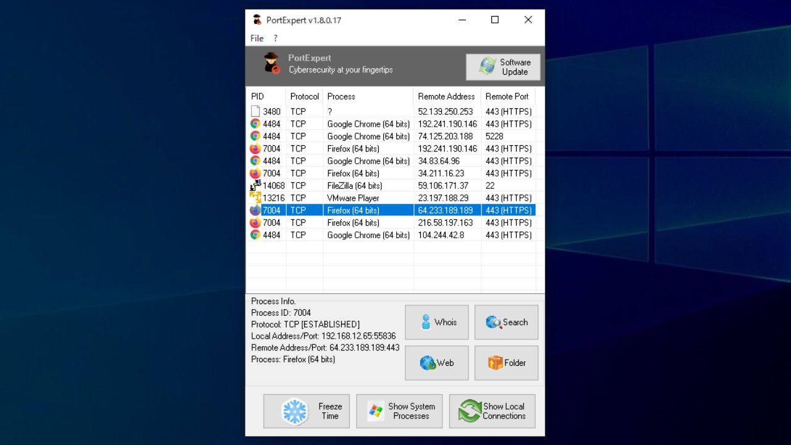Image resolution: width=791 pixels, height=445 pixels.
Task: Sort by Protocol column header
Action: (x=305, y=96)
